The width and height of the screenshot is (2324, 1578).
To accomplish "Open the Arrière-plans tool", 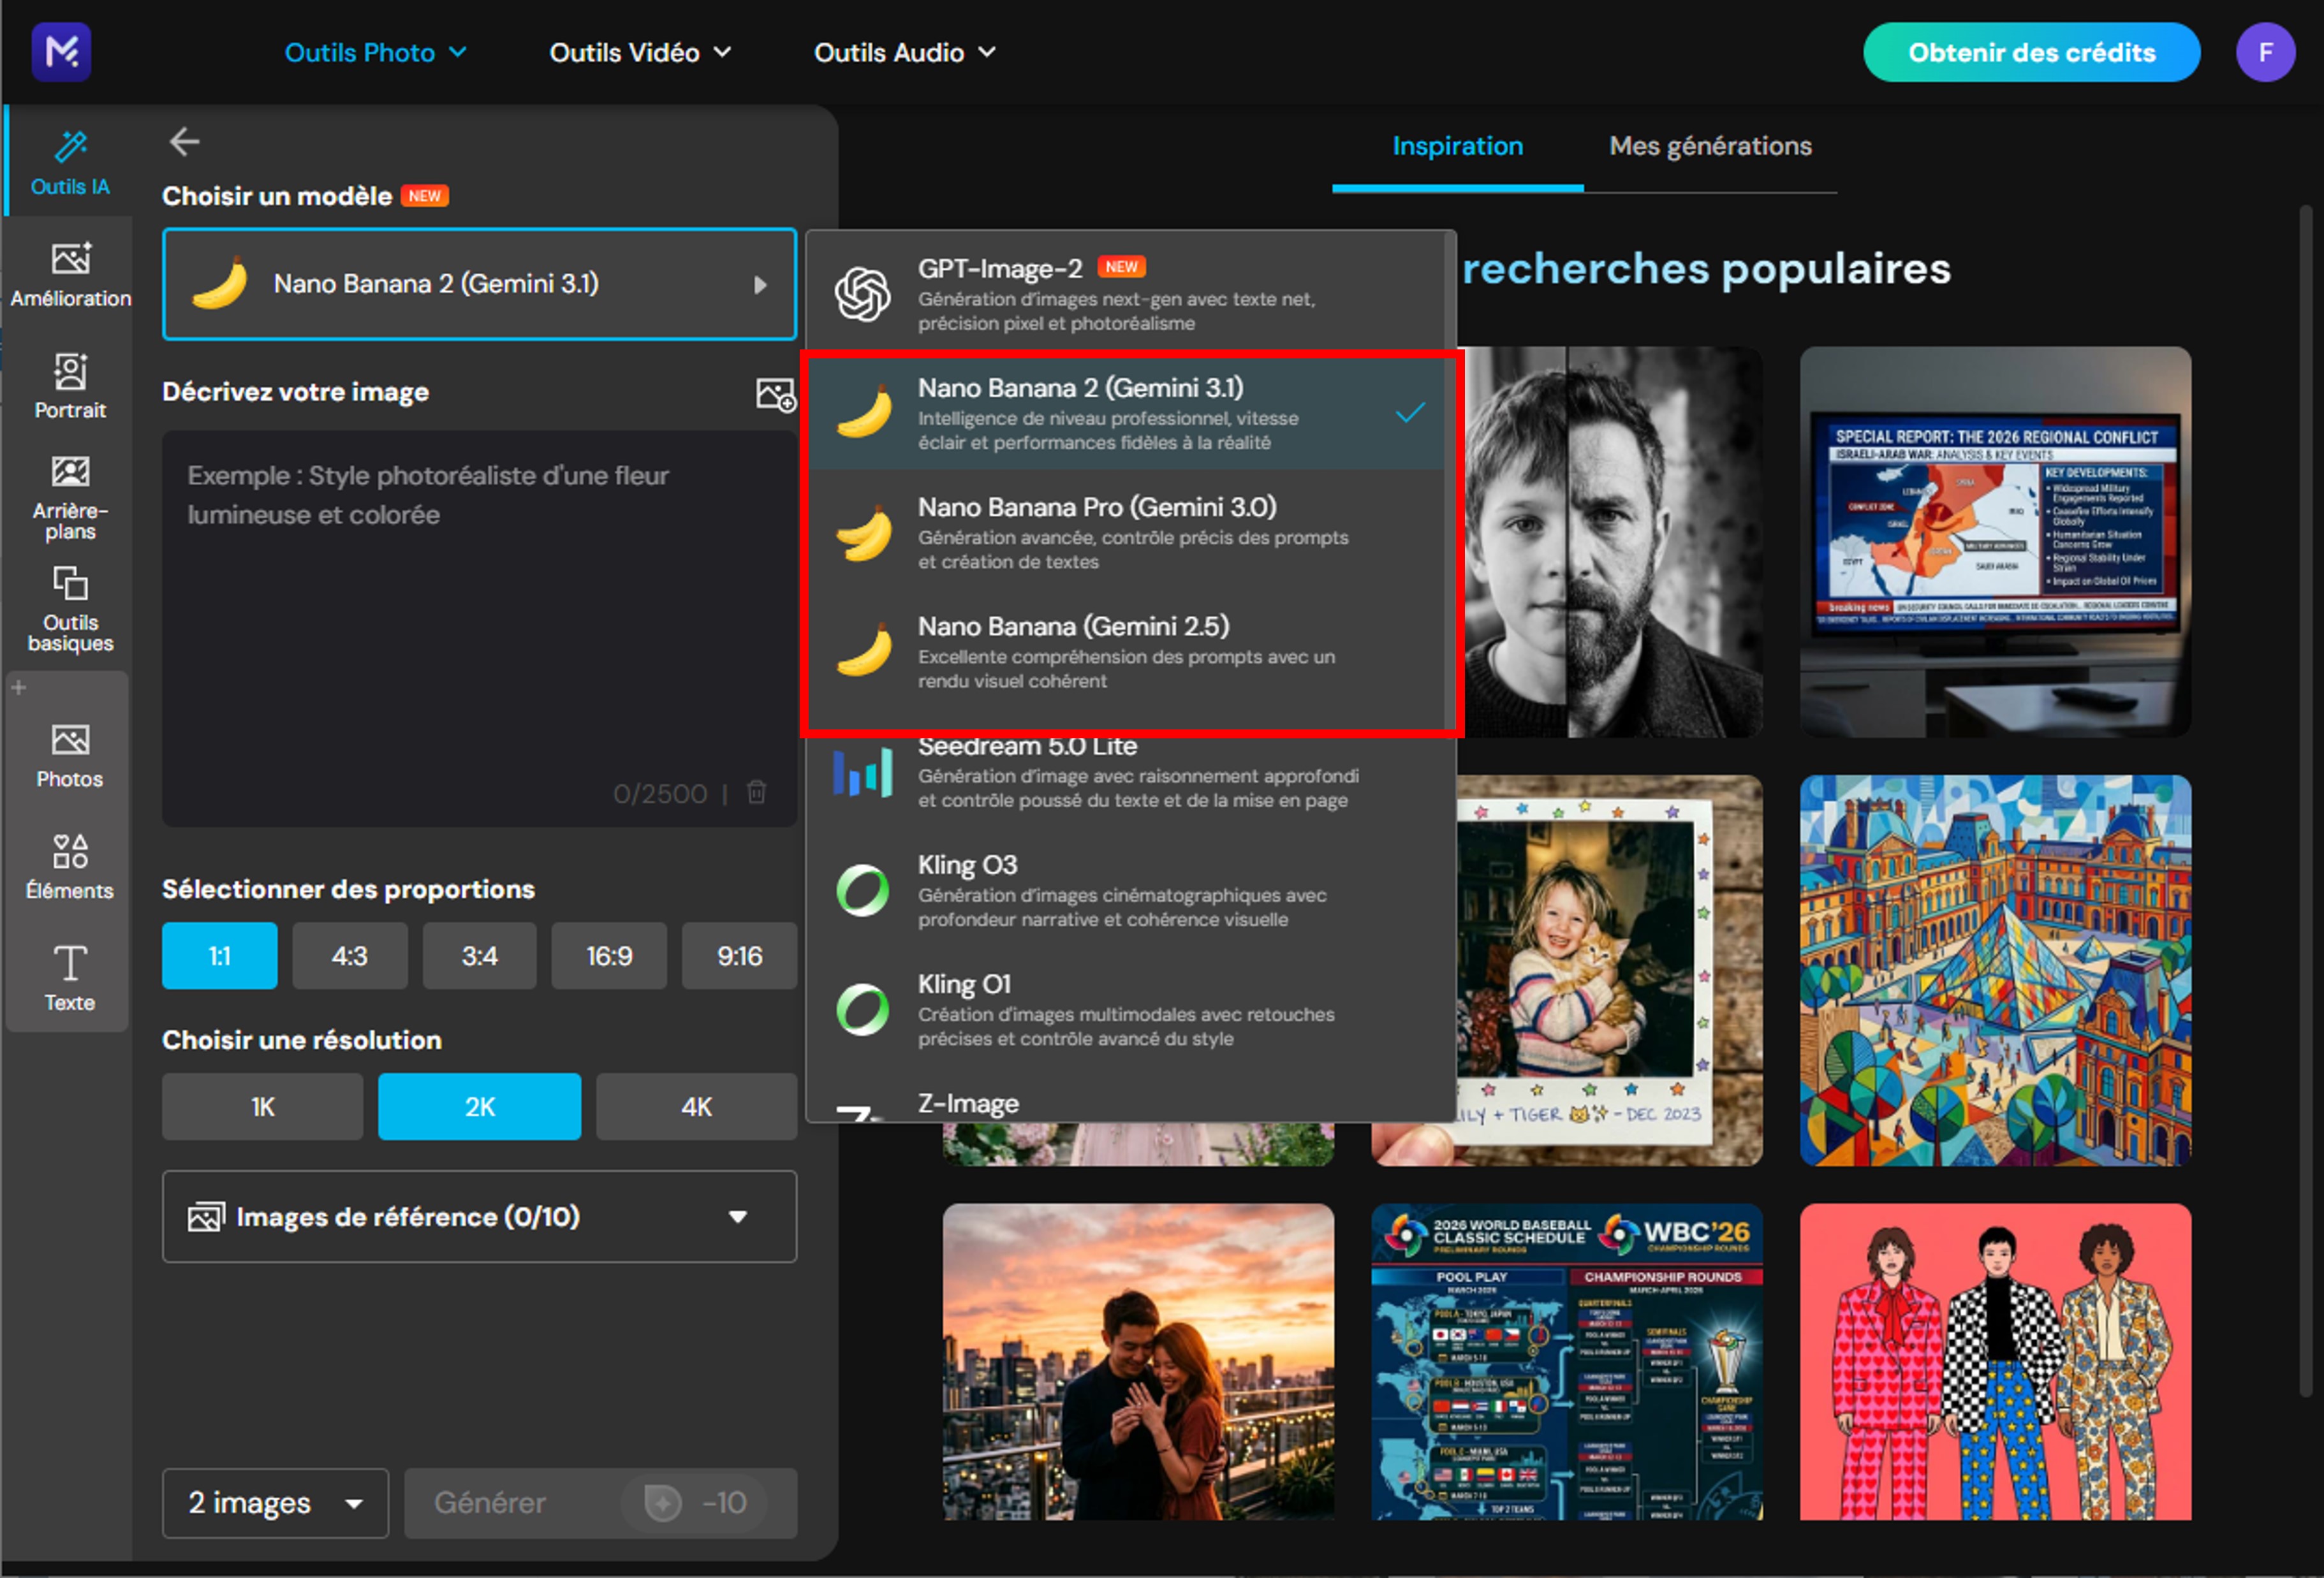I will [x=70, y=498].
